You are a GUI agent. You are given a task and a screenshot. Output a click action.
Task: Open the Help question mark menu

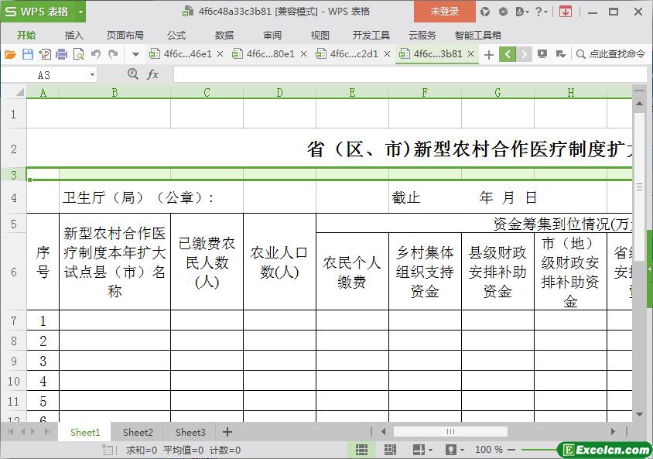541,12
